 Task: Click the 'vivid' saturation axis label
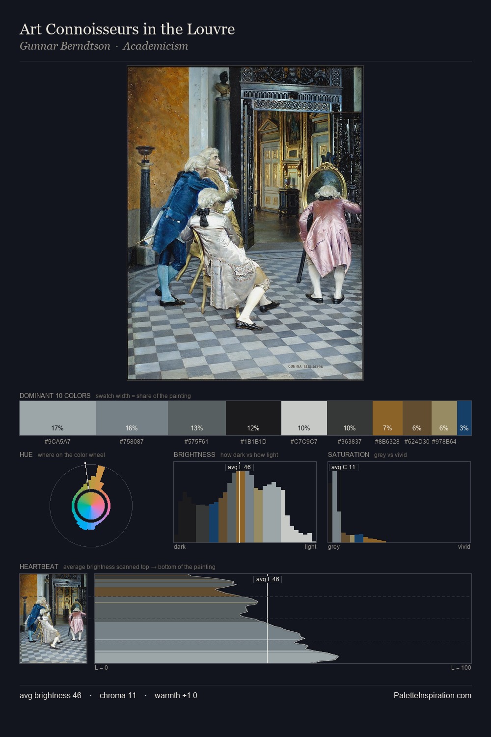464,547
